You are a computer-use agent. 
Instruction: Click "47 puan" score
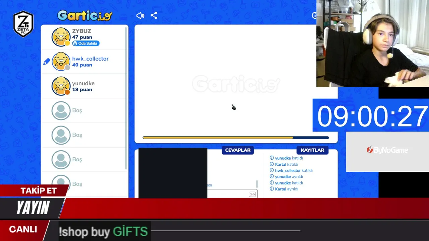coord(82,37)
